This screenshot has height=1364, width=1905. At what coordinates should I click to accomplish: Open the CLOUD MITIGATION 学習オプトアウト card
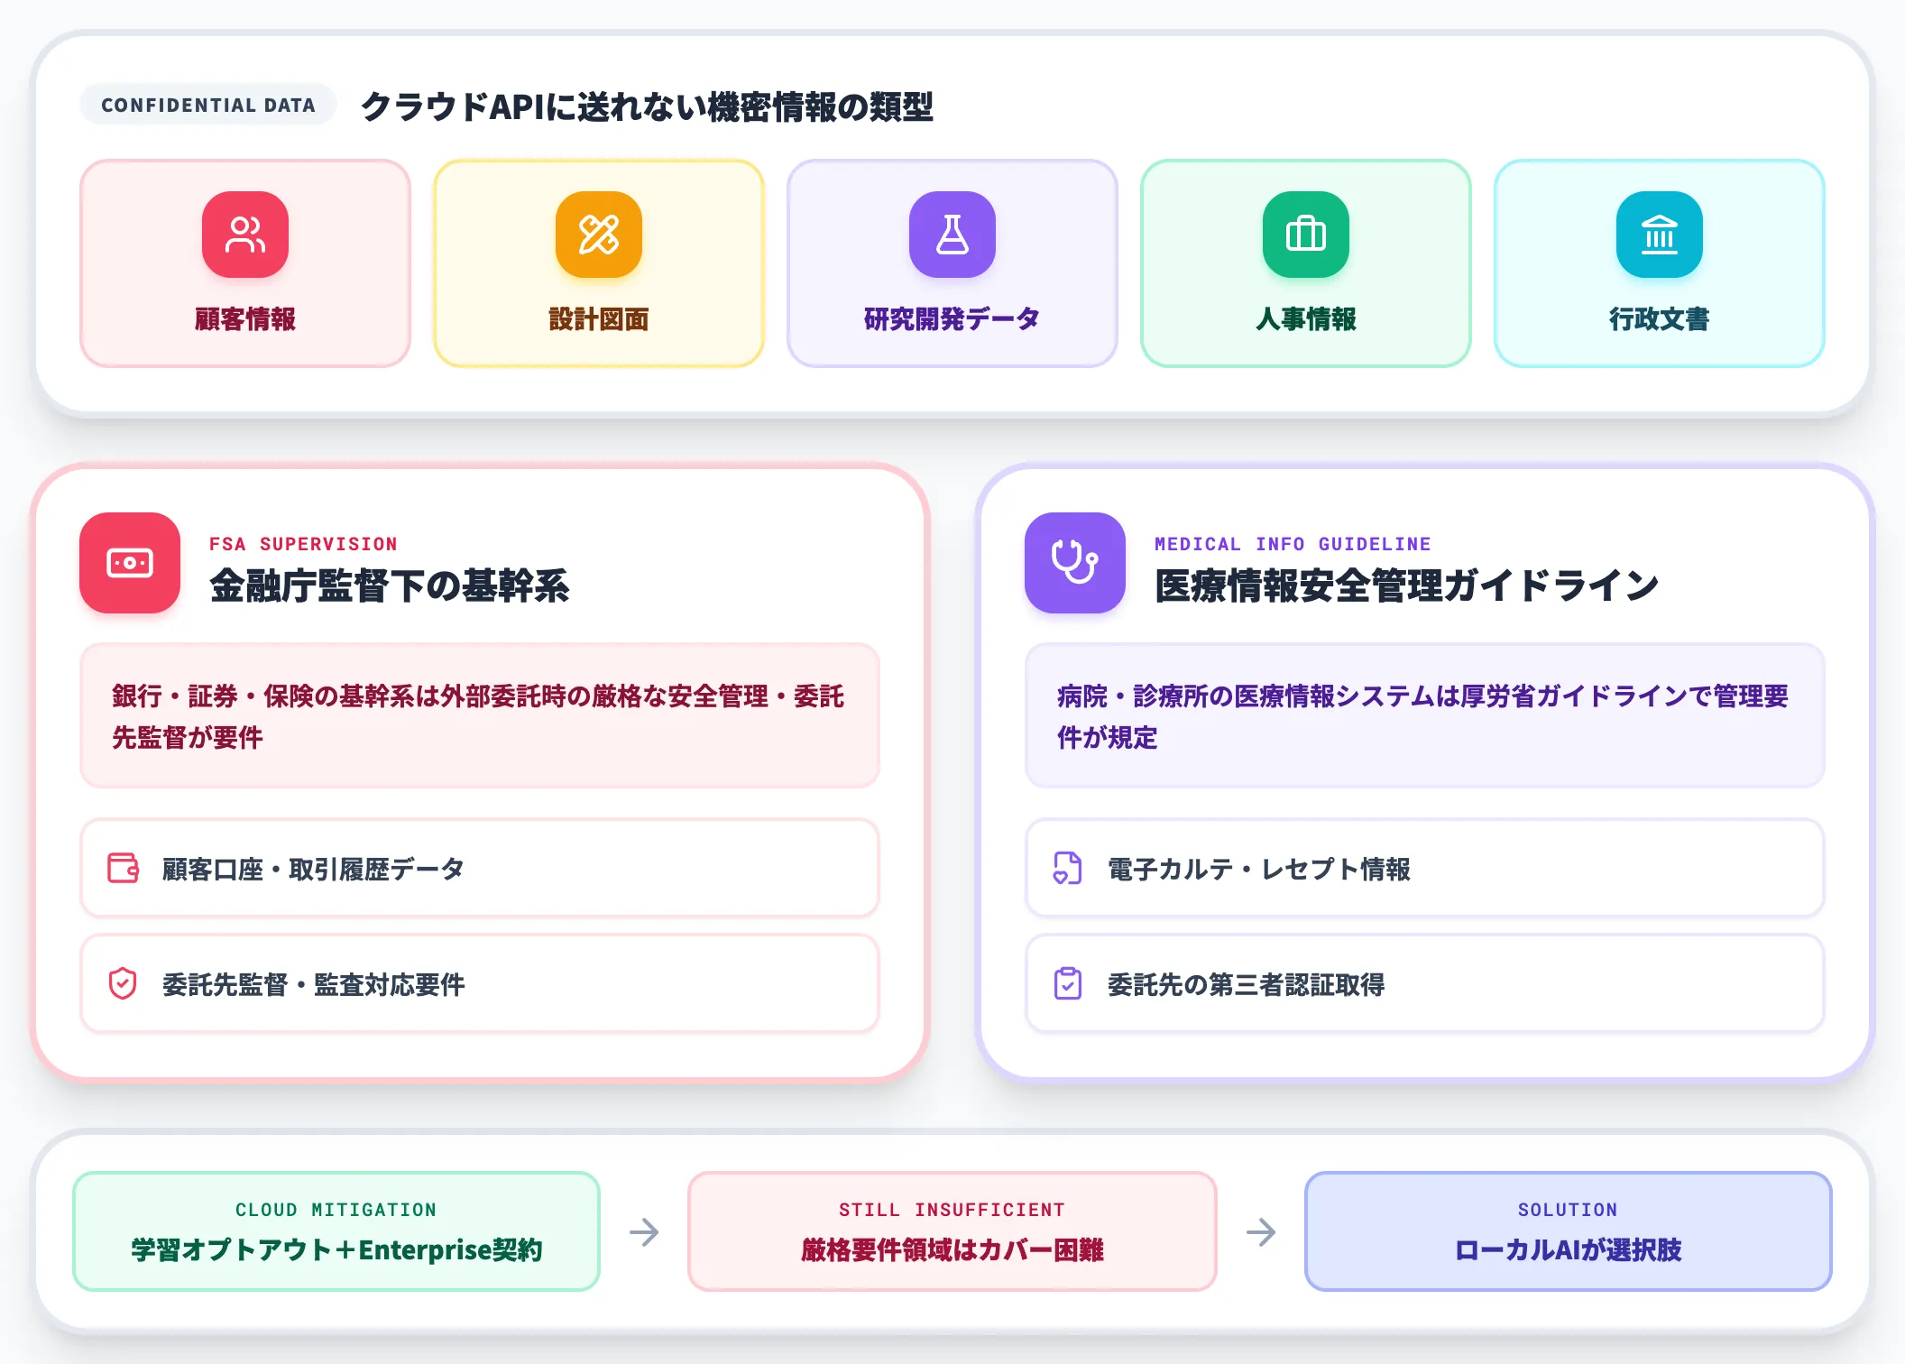(x=336, y=1231)
